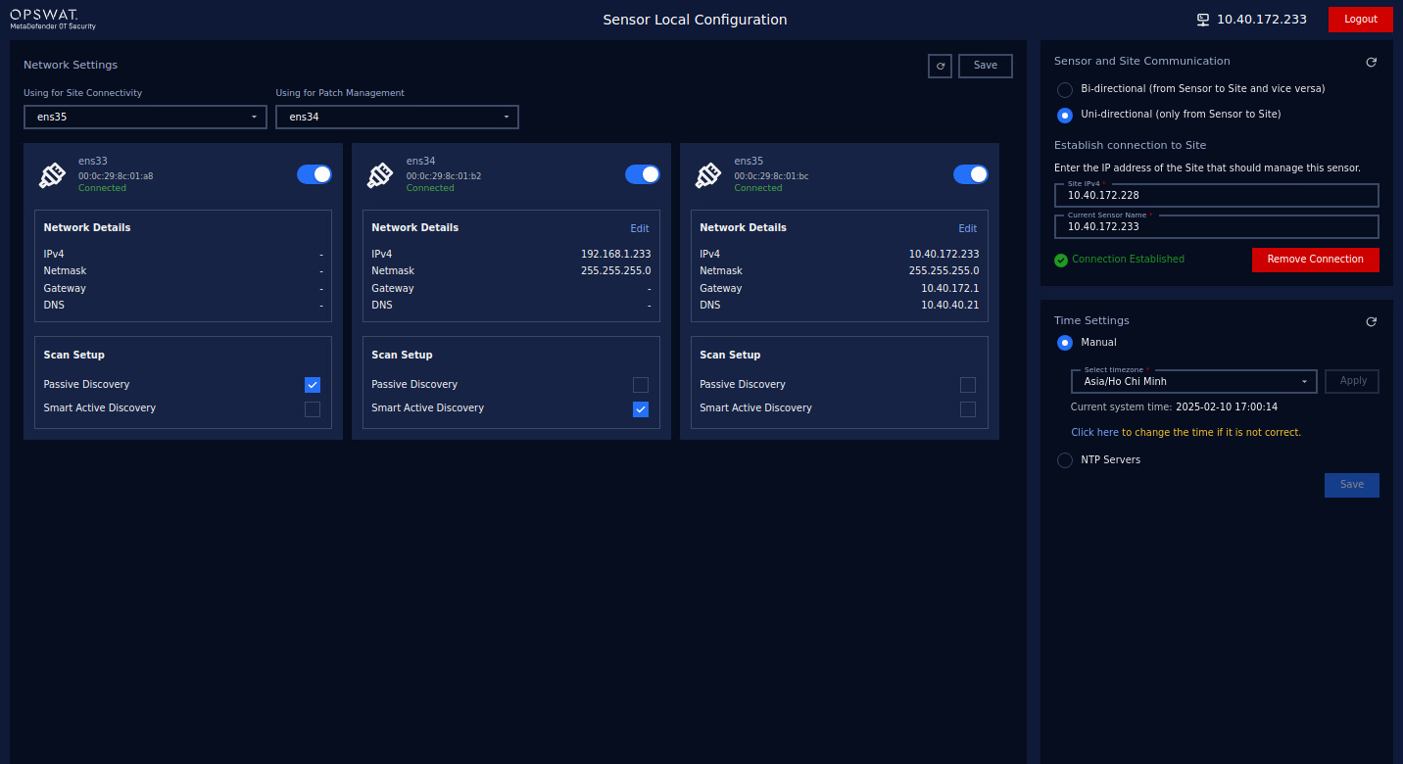Viewport: 1403px width, 764px height.
Task: Click the Connection Established status text
Action: click(x=1128, y=260)
